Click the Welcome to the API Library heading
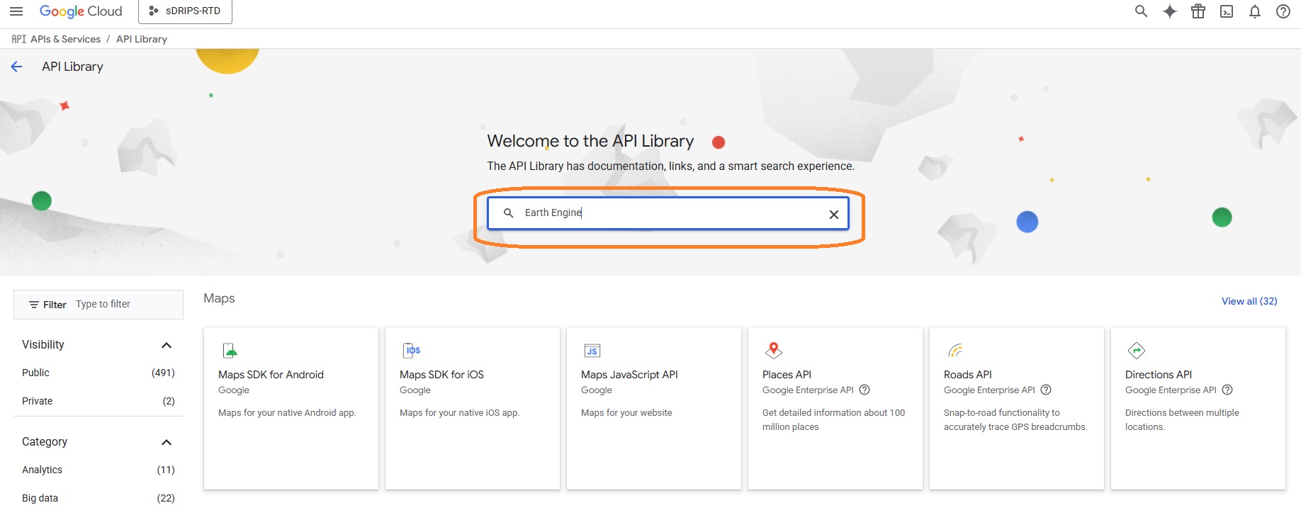Viewport: 1301px width, 515px height. tap(590, 141)
